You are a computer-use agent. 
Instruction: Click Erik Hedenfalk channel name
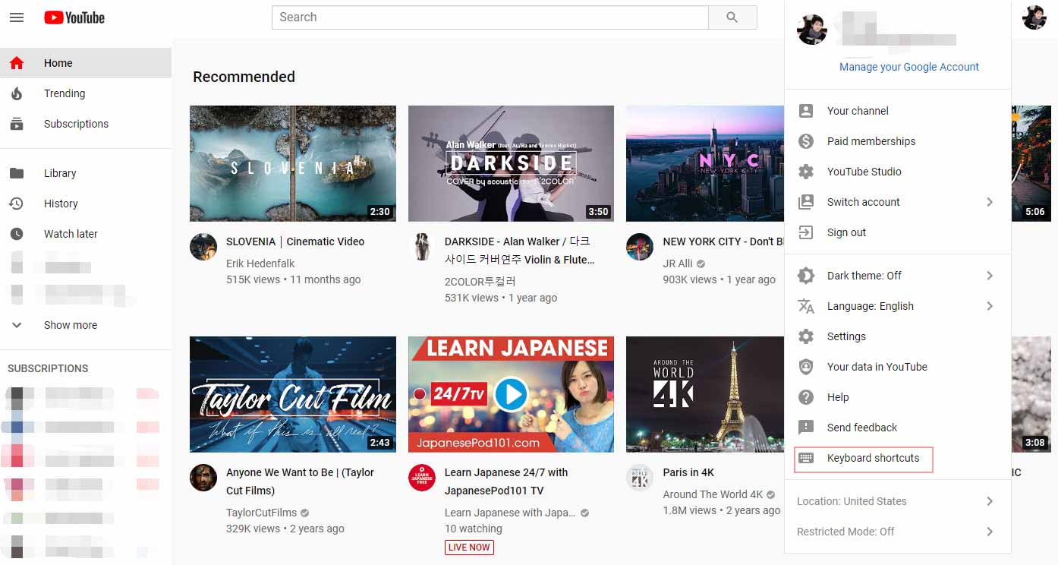(260, 264)
